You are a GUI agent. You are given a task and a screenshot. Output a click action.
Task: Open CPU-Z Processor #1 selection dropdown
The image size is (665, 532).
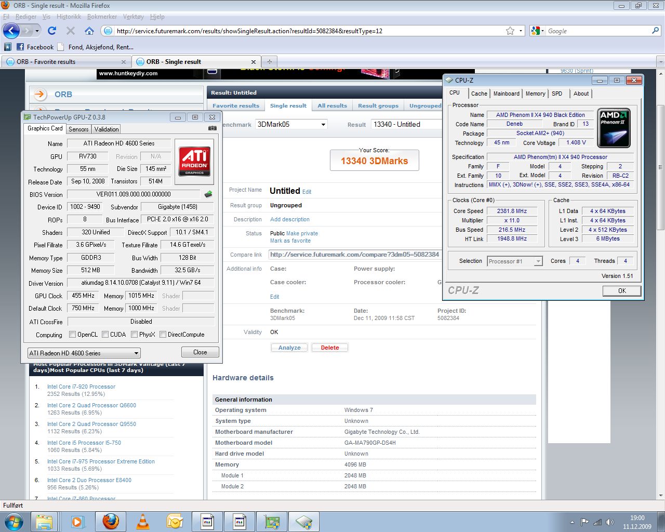(515, 261)
